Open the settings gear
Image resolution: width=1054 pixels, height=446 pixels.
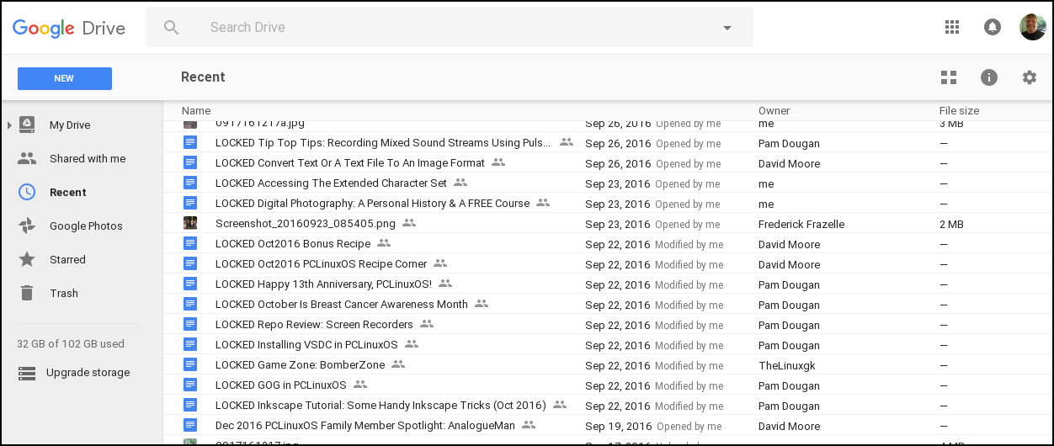click(1030, 77)
